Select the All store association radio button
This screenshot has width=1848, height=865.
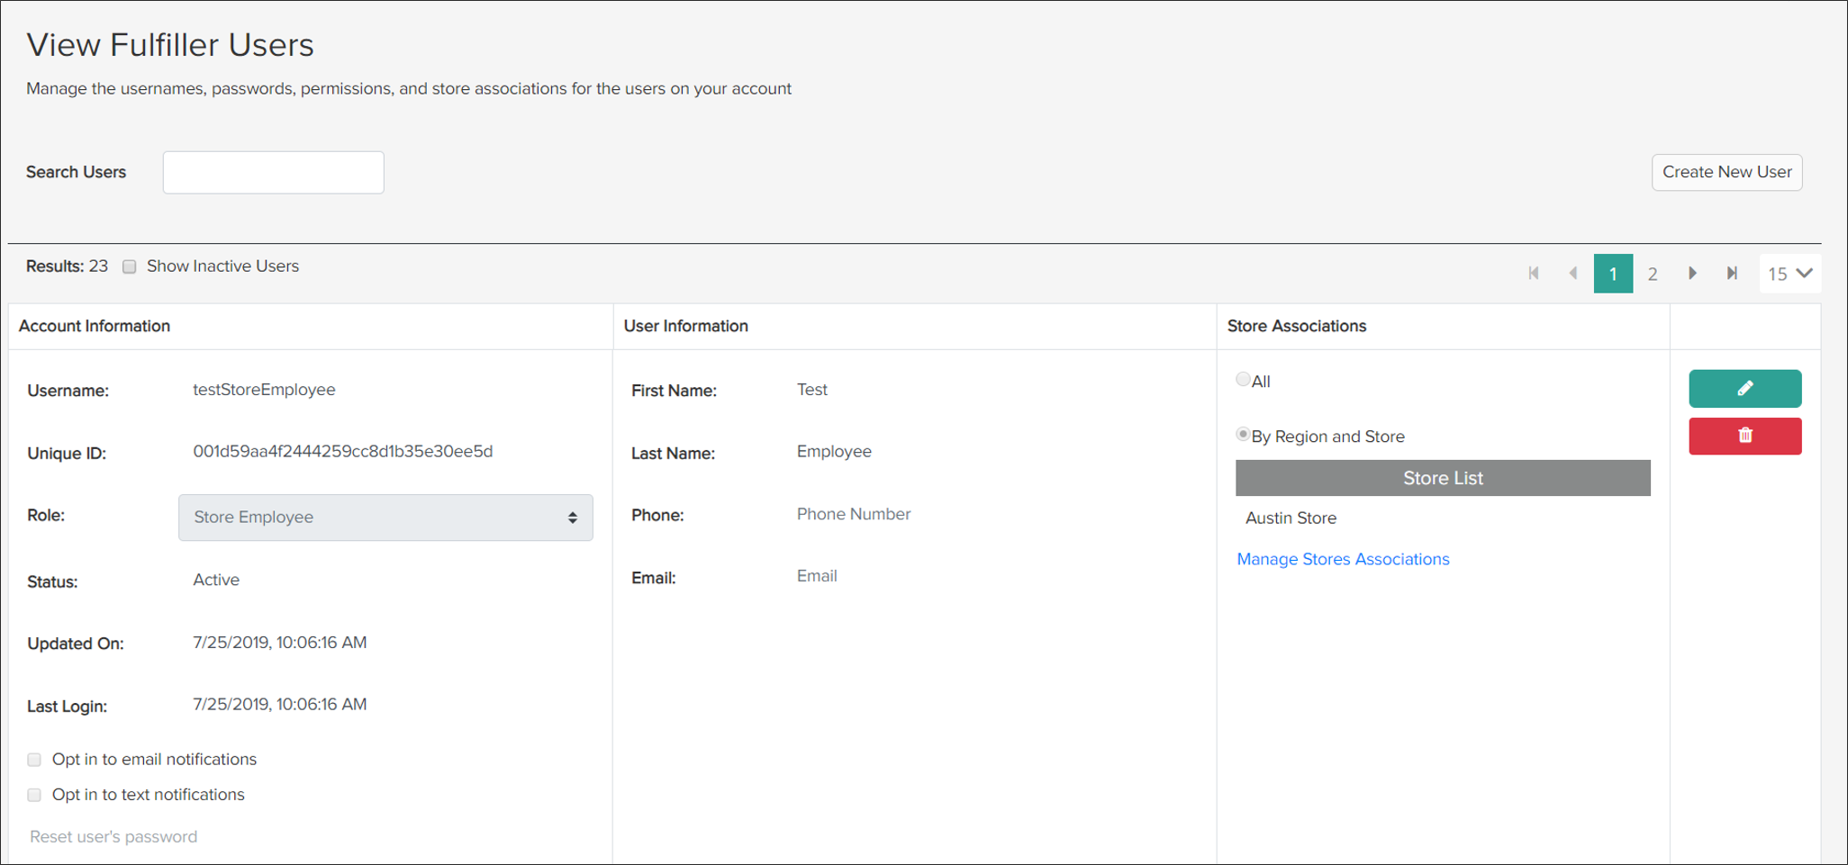coord(1242,379)
